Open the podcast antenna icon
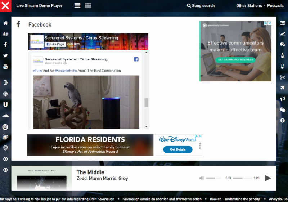Screen dimensions: 288x202 click(x=5, y=94)
